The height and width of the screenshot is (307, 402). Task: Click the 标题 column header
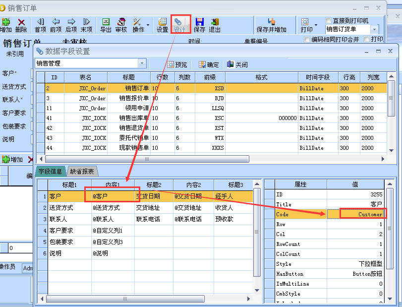129,77
